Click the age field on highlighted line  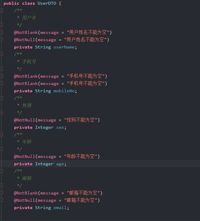tap(60, 164)
